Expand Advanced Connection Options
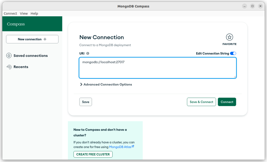Screen dimensions: 267x162 pyautogui.click(x=106, y=84)
